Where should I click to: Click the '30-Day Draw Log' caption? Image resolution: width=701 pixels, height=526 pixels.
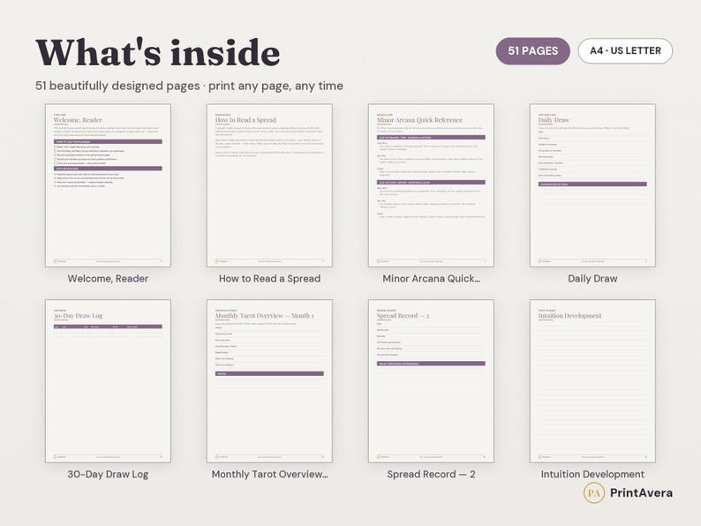pyautogui.click(x=108, y=474)
